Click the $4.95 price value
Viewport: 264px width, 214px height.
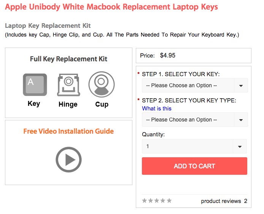(167, 56)
